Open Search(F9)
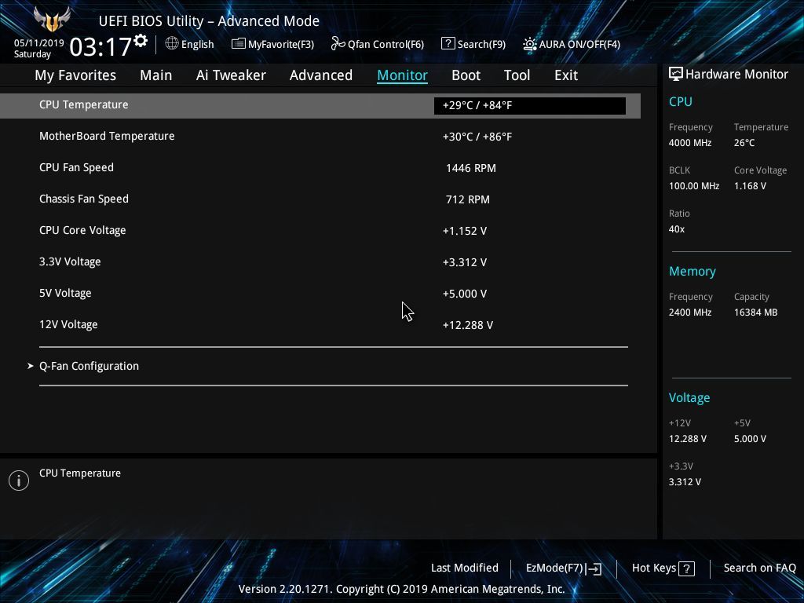This screenshot has width=804, height=603. 481,44
